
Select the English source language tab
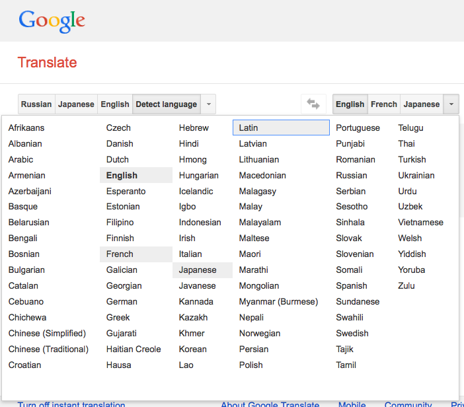(x=115, y=104)
